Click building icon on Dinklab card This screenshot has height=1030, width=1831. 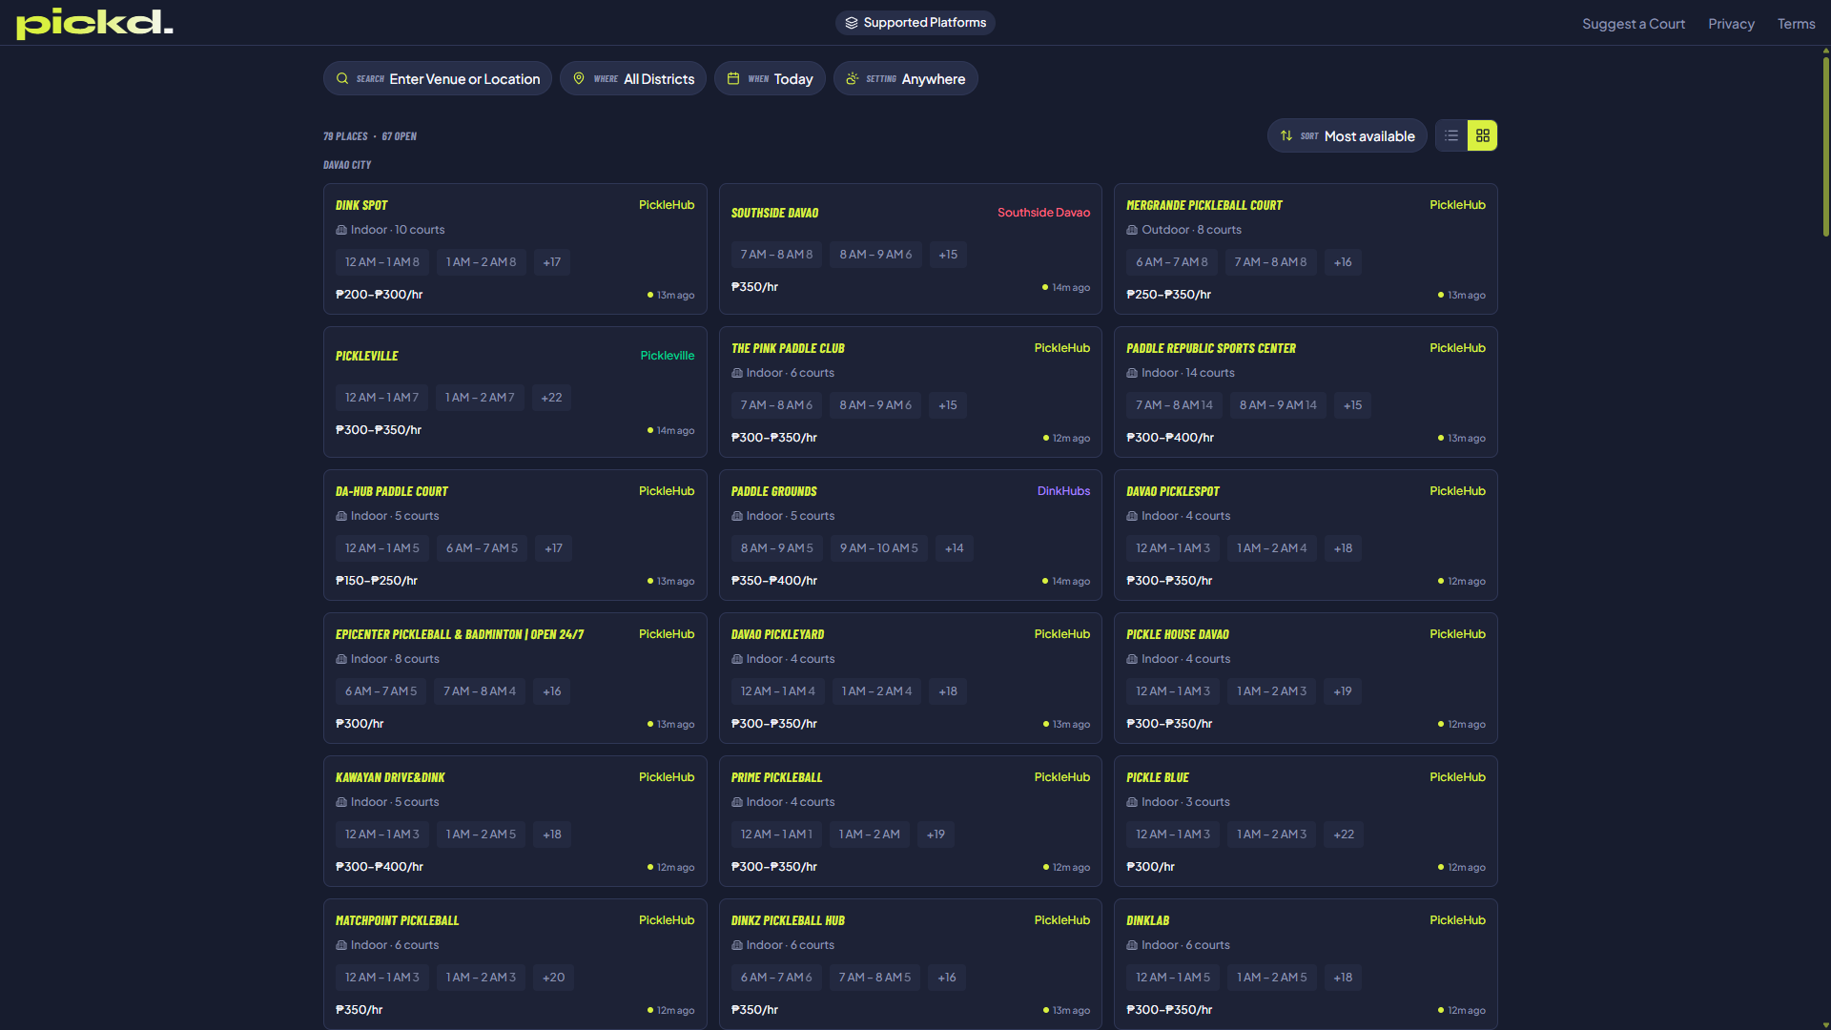pos(1132,945)
